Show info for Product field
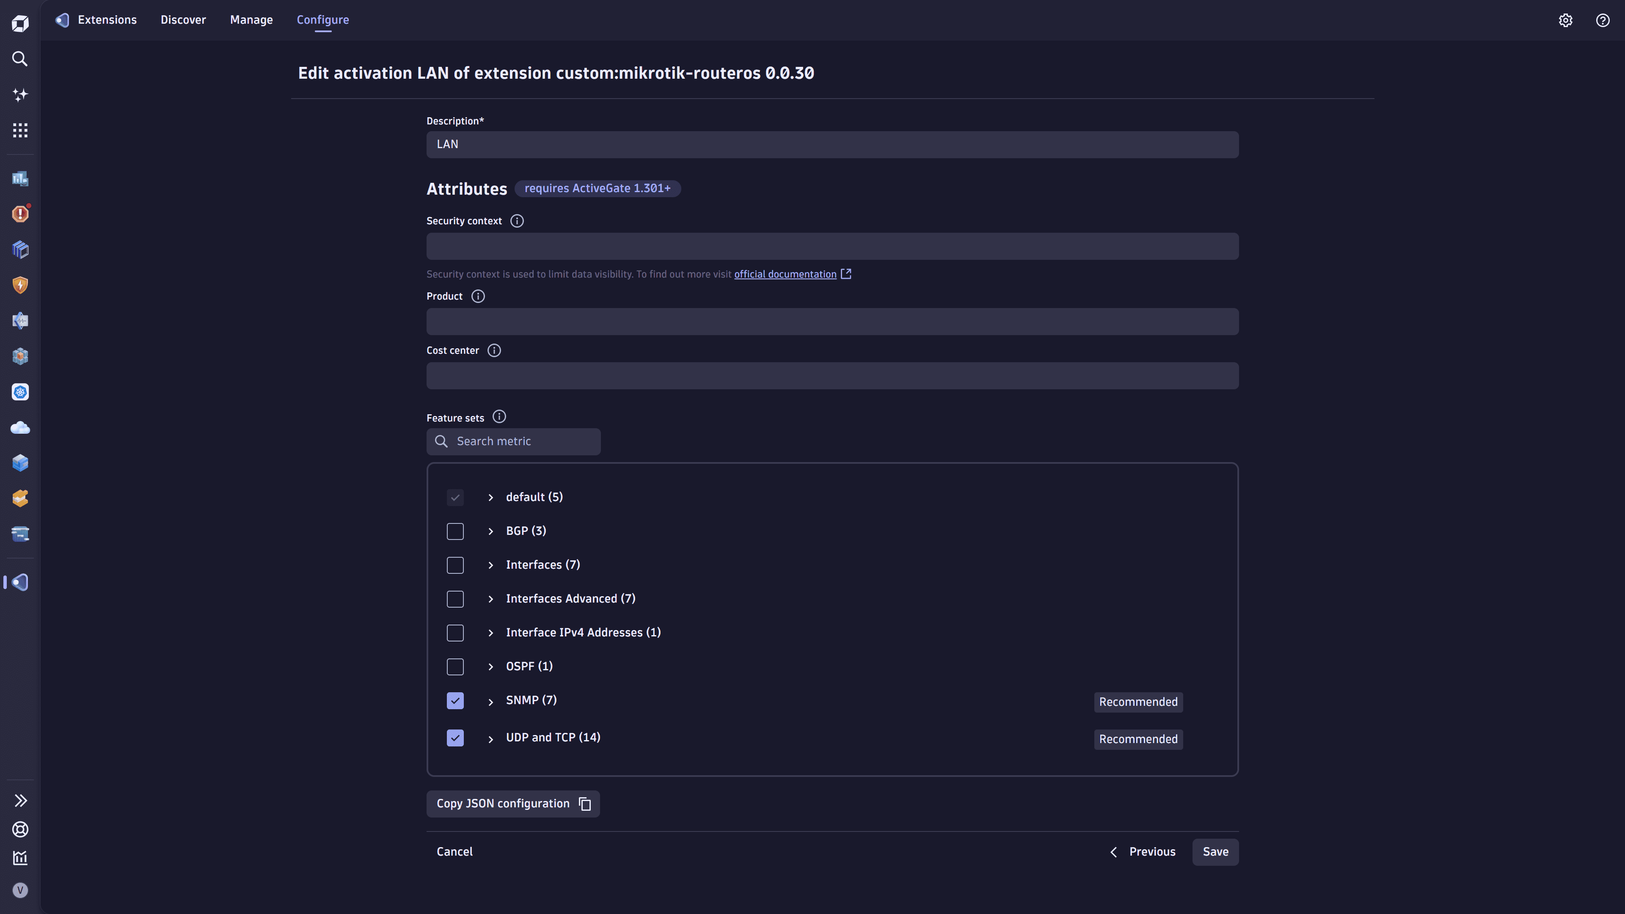Image resolution: width=1625 pixels, height=914 pixels. [x=478, y=296]
